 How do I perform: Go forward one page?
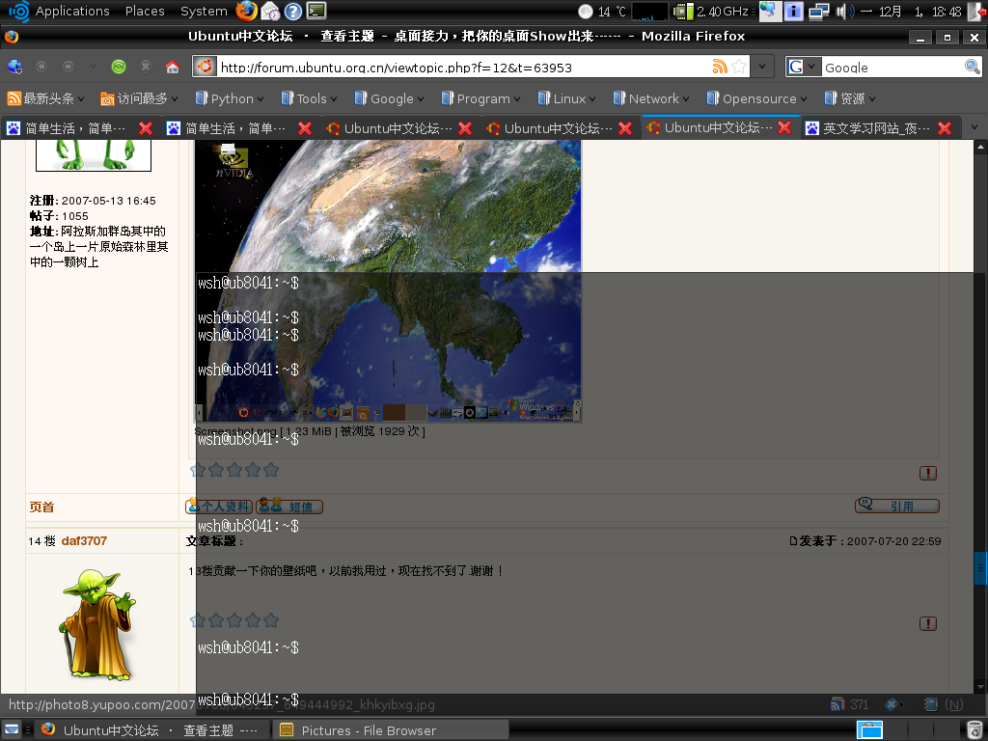(69, 67)
